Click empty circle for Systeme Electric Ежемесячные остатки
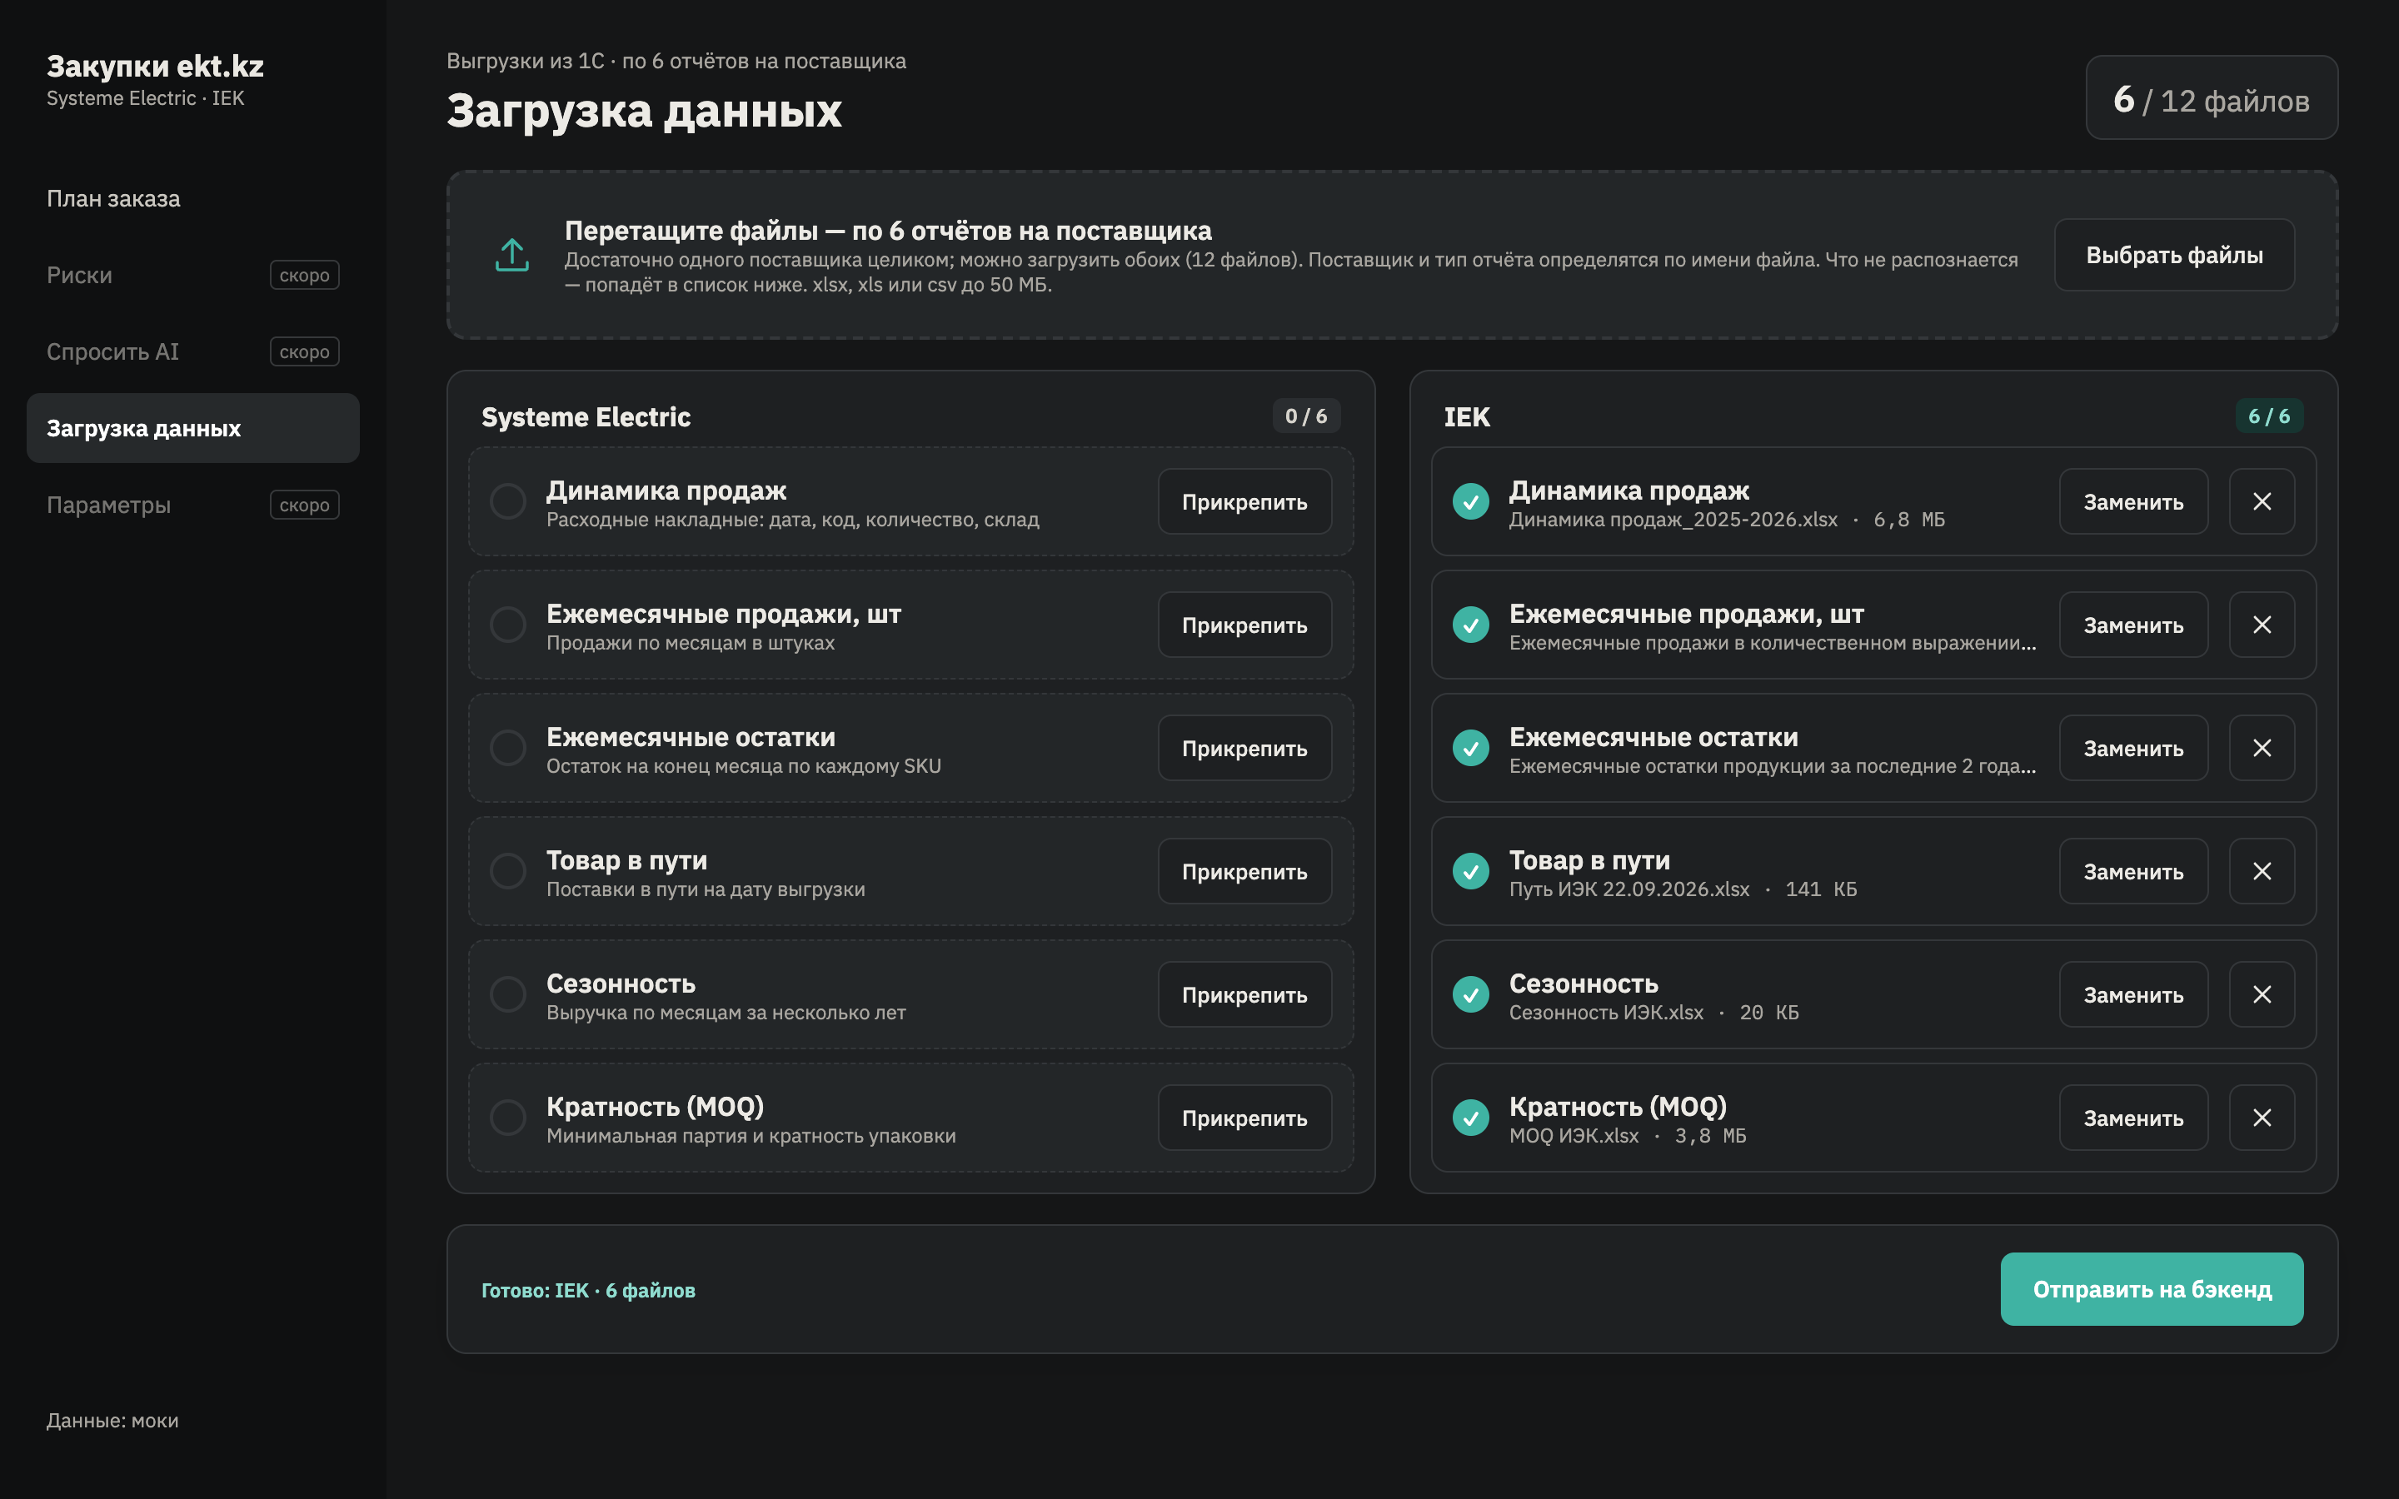 507,748
